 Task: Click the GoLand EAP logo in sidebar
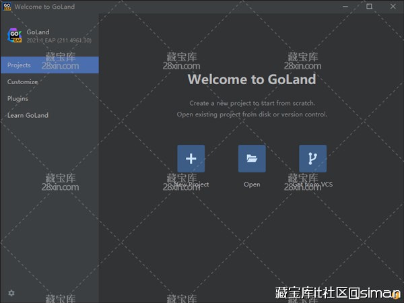pos(14,36)
